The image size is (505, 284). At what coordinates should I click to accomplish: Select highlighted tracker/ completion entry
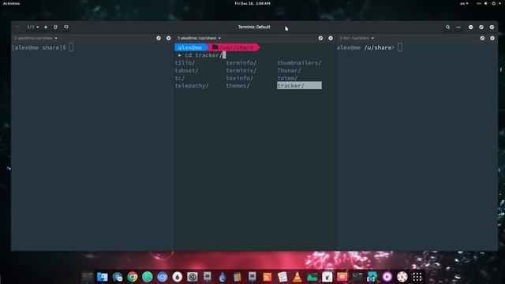click(x=299, y=86)
